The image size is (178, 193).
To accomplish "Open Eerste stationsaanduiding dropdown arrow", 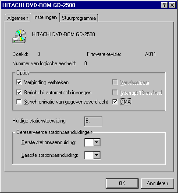I will coord(97,142).
